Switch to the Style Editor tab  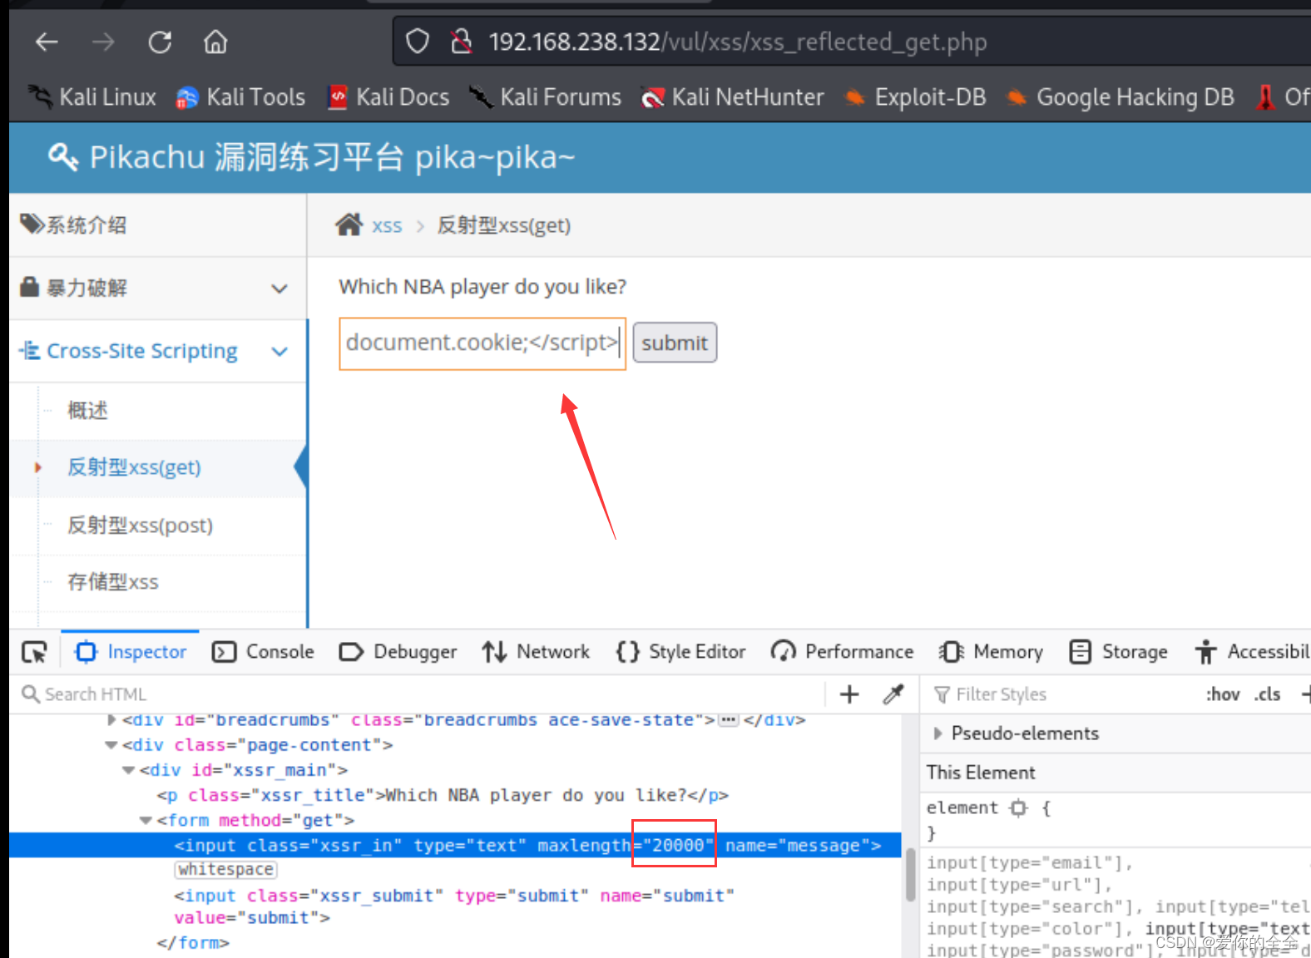(680, 652)
